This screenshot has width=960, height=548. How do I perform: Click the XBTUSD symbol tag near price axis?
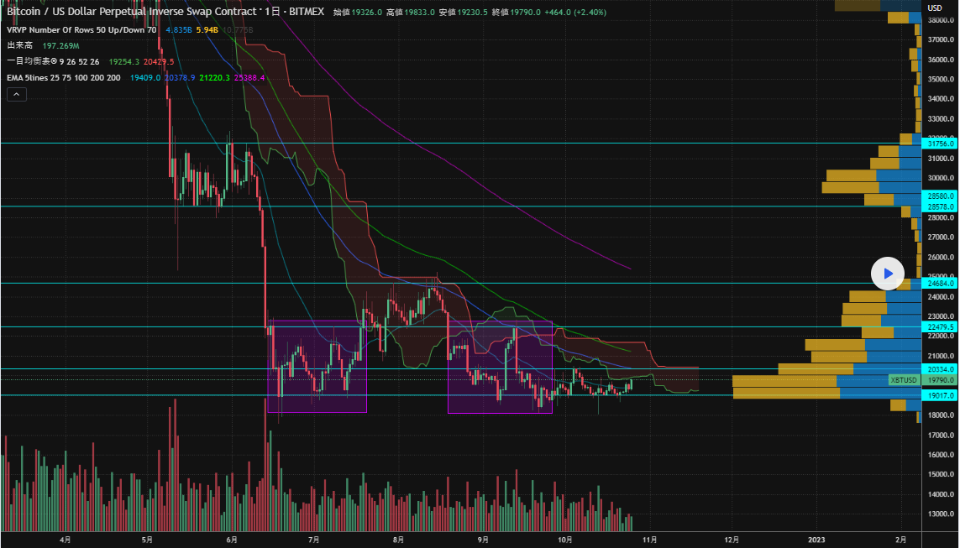[x=905, y=380]
